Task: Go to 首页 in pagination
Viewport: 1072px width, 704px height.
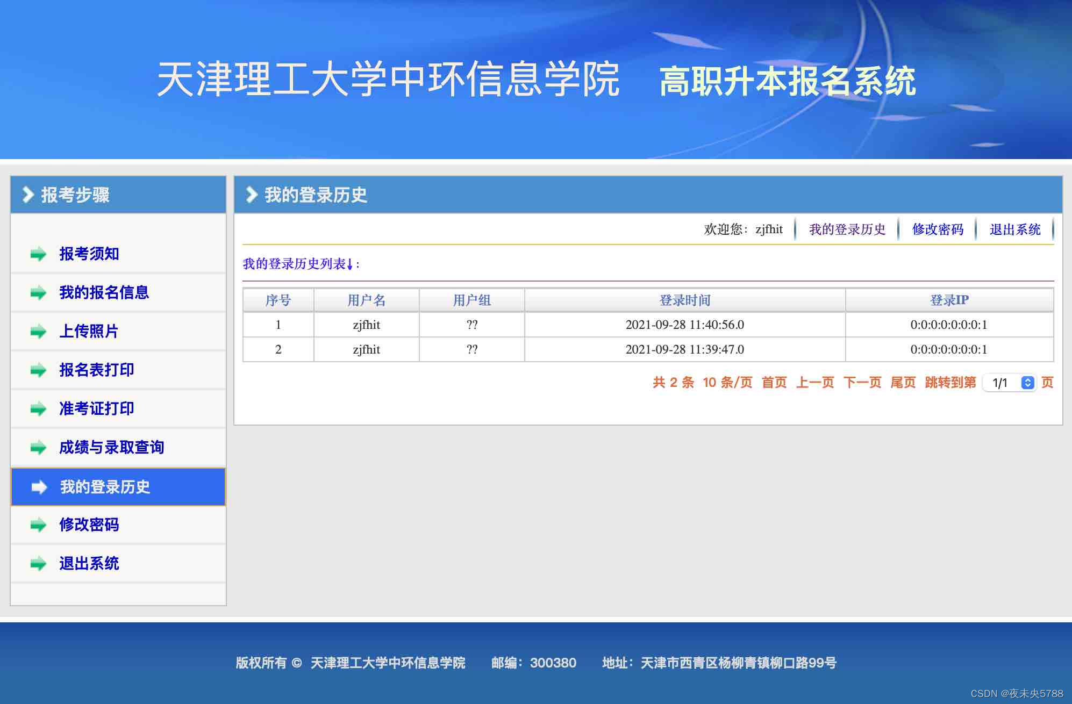Action: point(774,383)
